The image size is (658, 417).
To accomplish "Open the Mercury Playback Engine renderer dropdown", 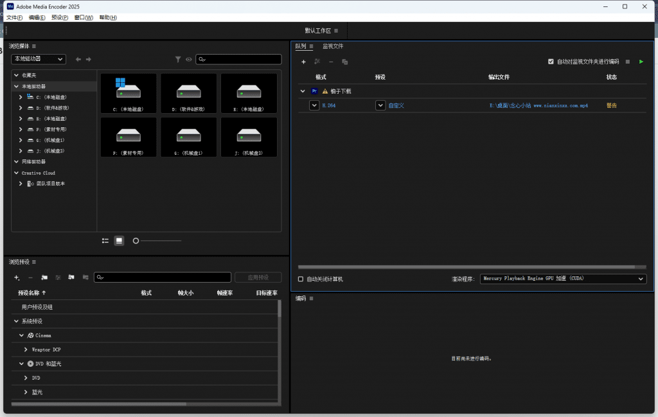I will coord(563,279).
